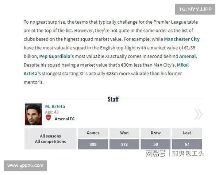Click the Draw column header

[x=155, y=133]
